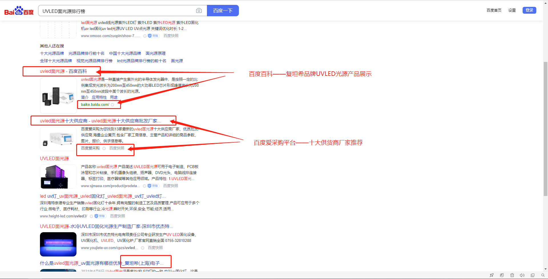Screen dimensions: 548x279
Task: Open the UVLED面光源 sjmaea result title
Action: [x=55, y=159]
